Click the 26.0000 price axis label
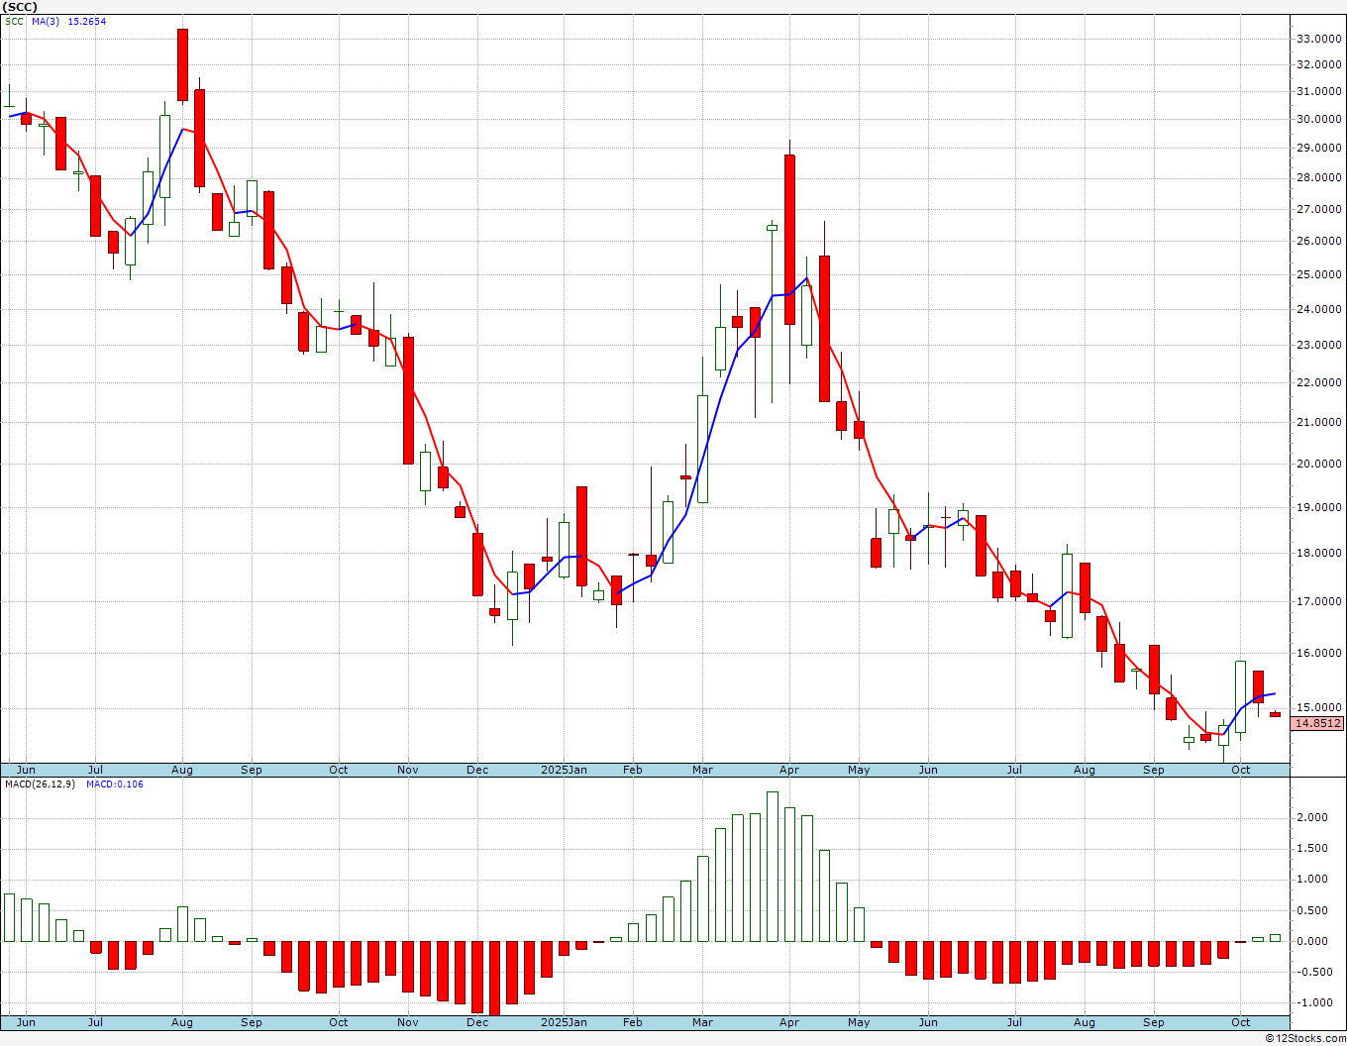This screenshot has width=1347, height=1046. tap(1318, 241)
